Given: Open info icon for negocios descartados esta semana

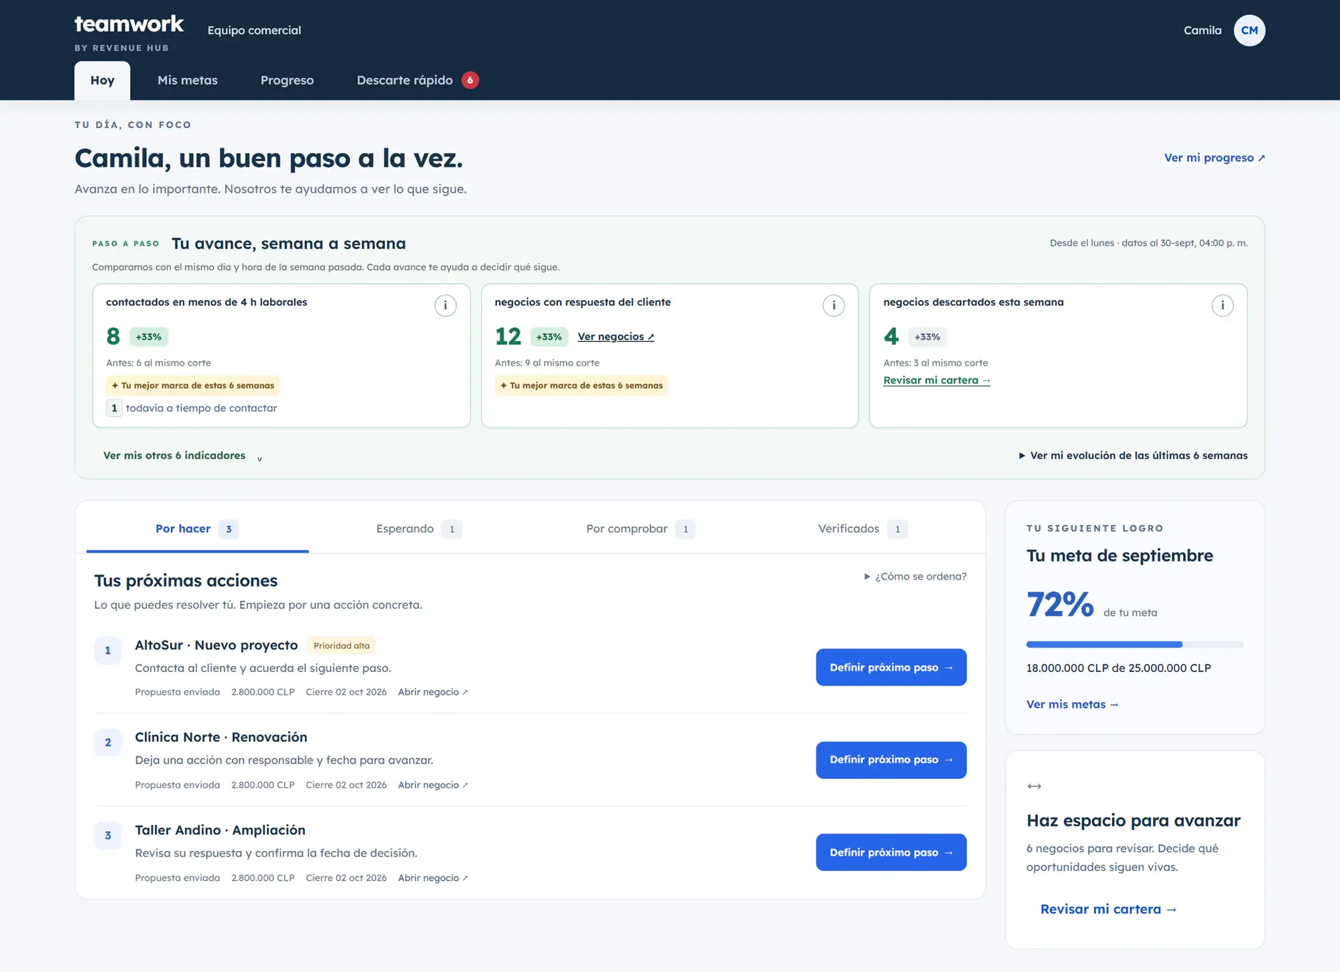Looking at the screenshot, I should coord(1222,305).
